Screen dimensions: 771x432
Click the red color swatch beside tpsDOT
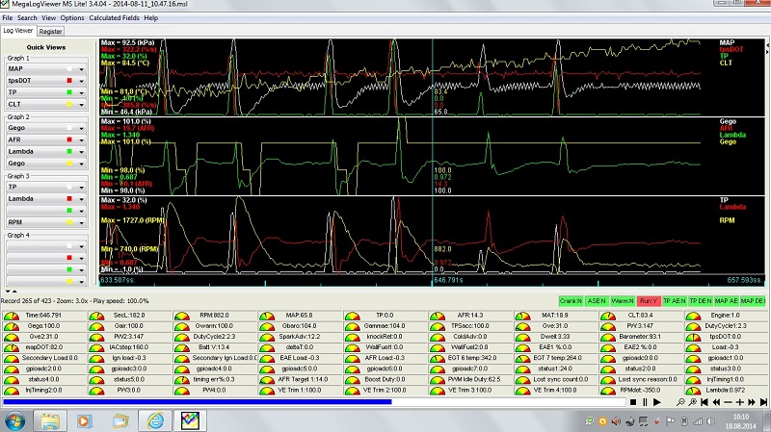(71, 81)
